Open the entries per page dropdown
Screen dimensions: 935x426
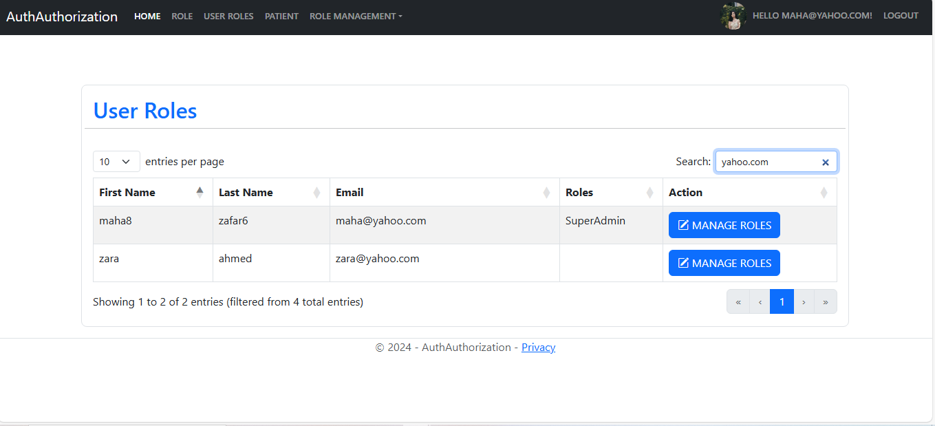[x=116, y=162]
